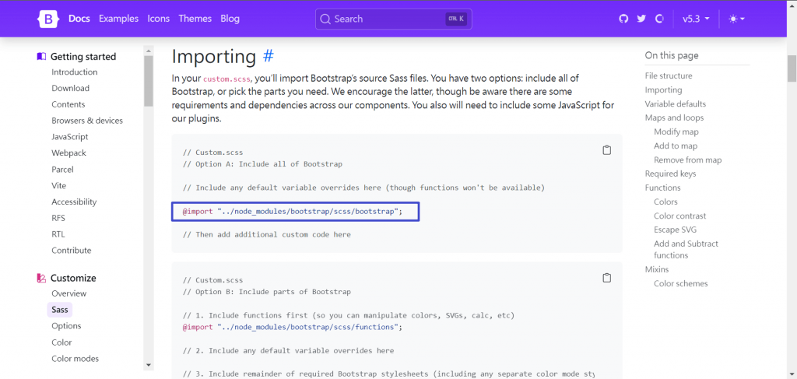Select the active Sass sidebar item
Image resolution: width=797 pixels, height=379 pixels.
(x=60, y=310)
